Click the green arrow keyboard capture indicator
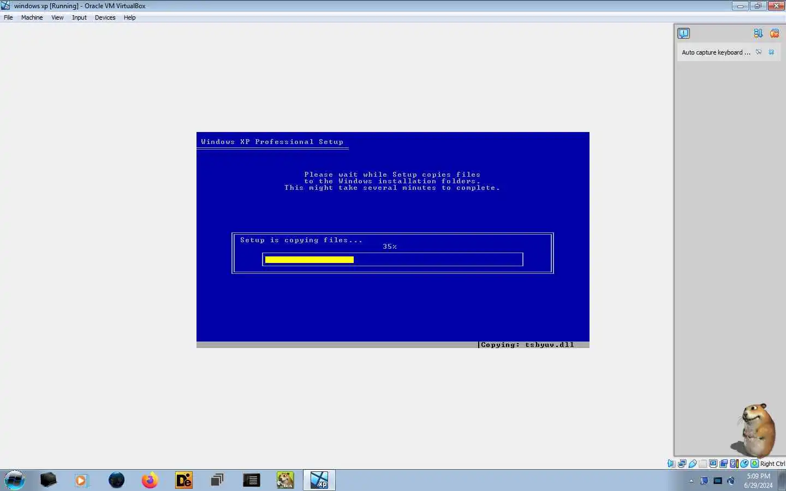This screenshot has height=491, width=786. coord(754,464)
